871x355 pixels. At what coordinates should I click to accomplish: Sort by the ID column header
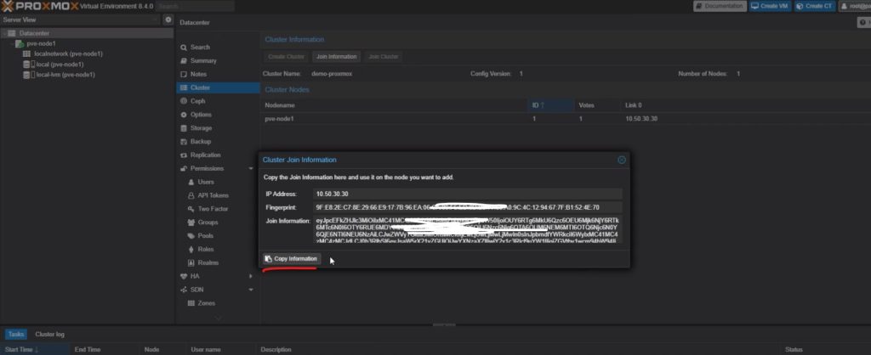point(550,104)
